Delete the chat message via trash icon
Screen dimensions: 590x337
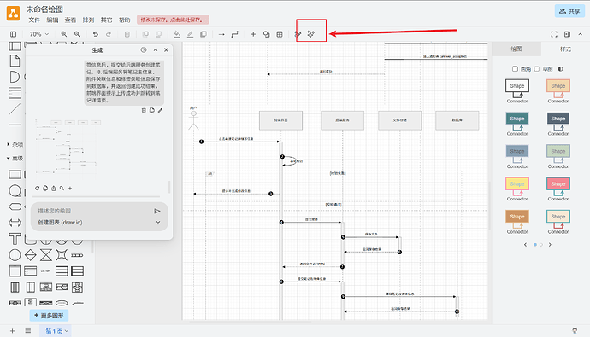pyautogui.click(x=144, y=110)
